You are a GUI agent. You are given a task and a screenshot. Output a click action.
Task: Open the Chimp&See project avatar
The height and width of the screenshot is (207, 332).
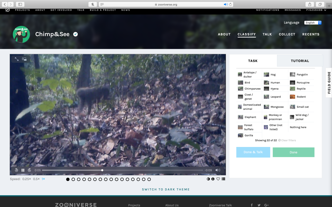tap(21, 34)
